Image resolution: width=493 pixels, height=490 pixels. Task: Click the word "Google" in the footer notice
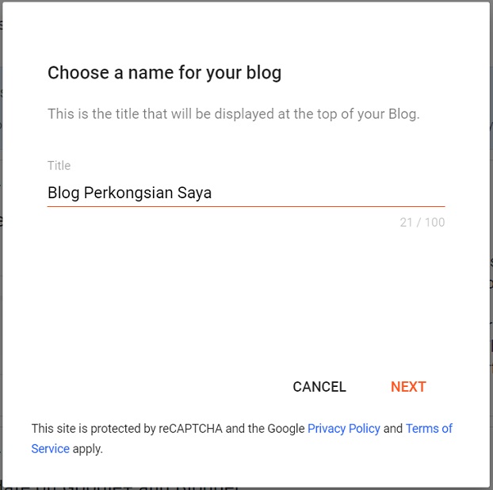pos(285,428)
